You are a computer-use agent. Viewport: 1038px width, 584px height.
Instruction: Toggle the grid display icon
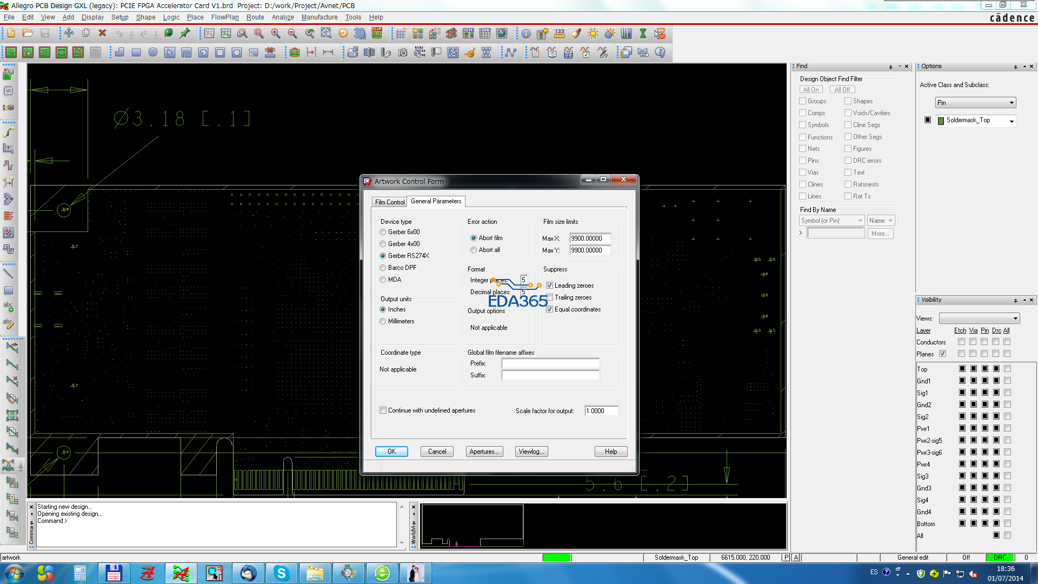(x=401, y=34)
